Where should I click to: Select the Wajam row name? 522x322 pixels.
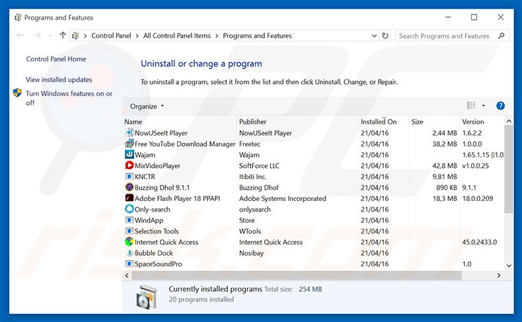click(145, 155)
